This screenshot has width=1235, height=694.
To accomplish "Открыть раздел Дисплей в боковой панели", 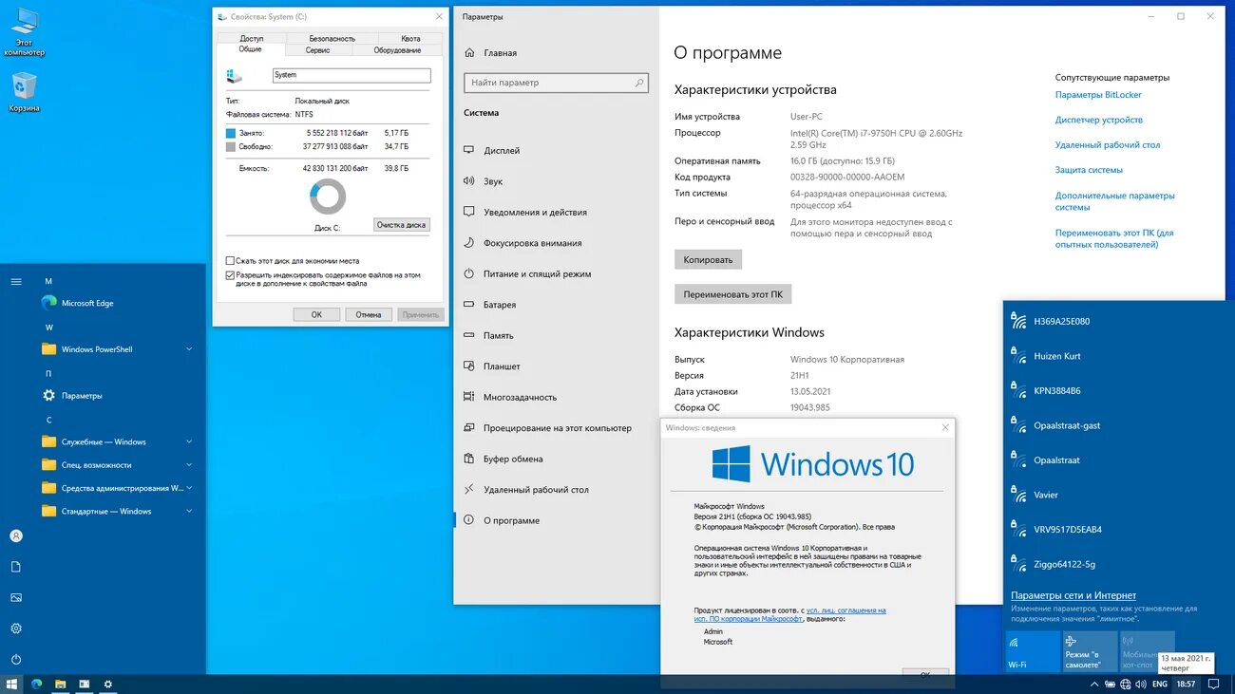I will click(503, 150).
